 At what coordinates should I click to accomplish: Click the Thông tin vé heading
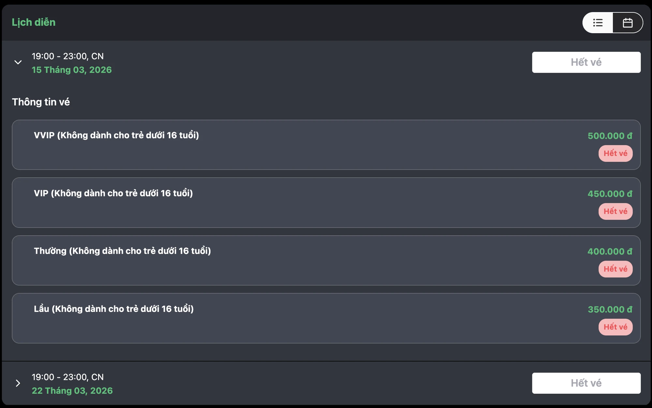click(x=41, y=102)
